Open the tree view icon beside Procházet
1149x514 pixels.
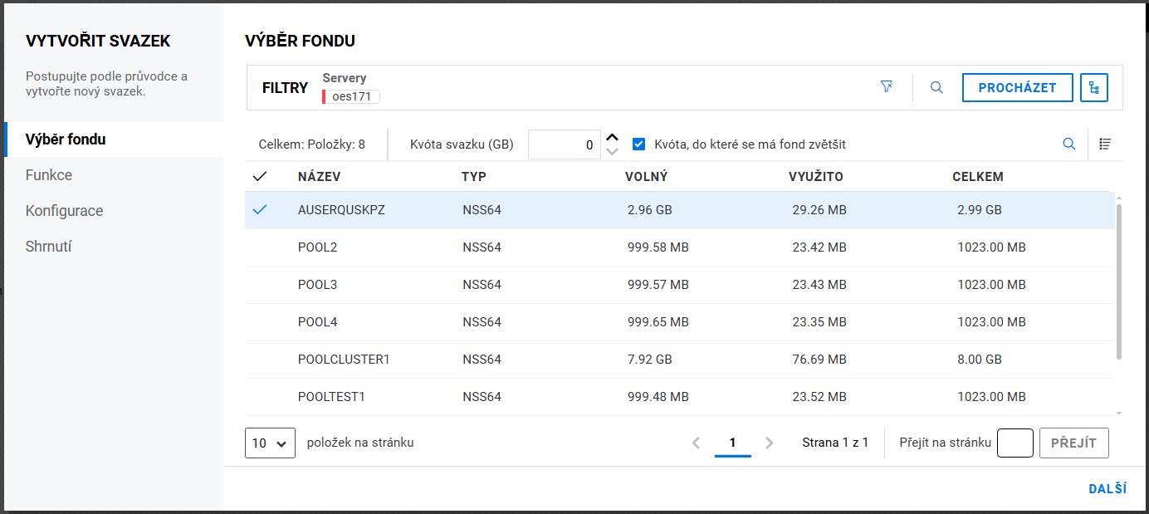(x=1093, y=87)
